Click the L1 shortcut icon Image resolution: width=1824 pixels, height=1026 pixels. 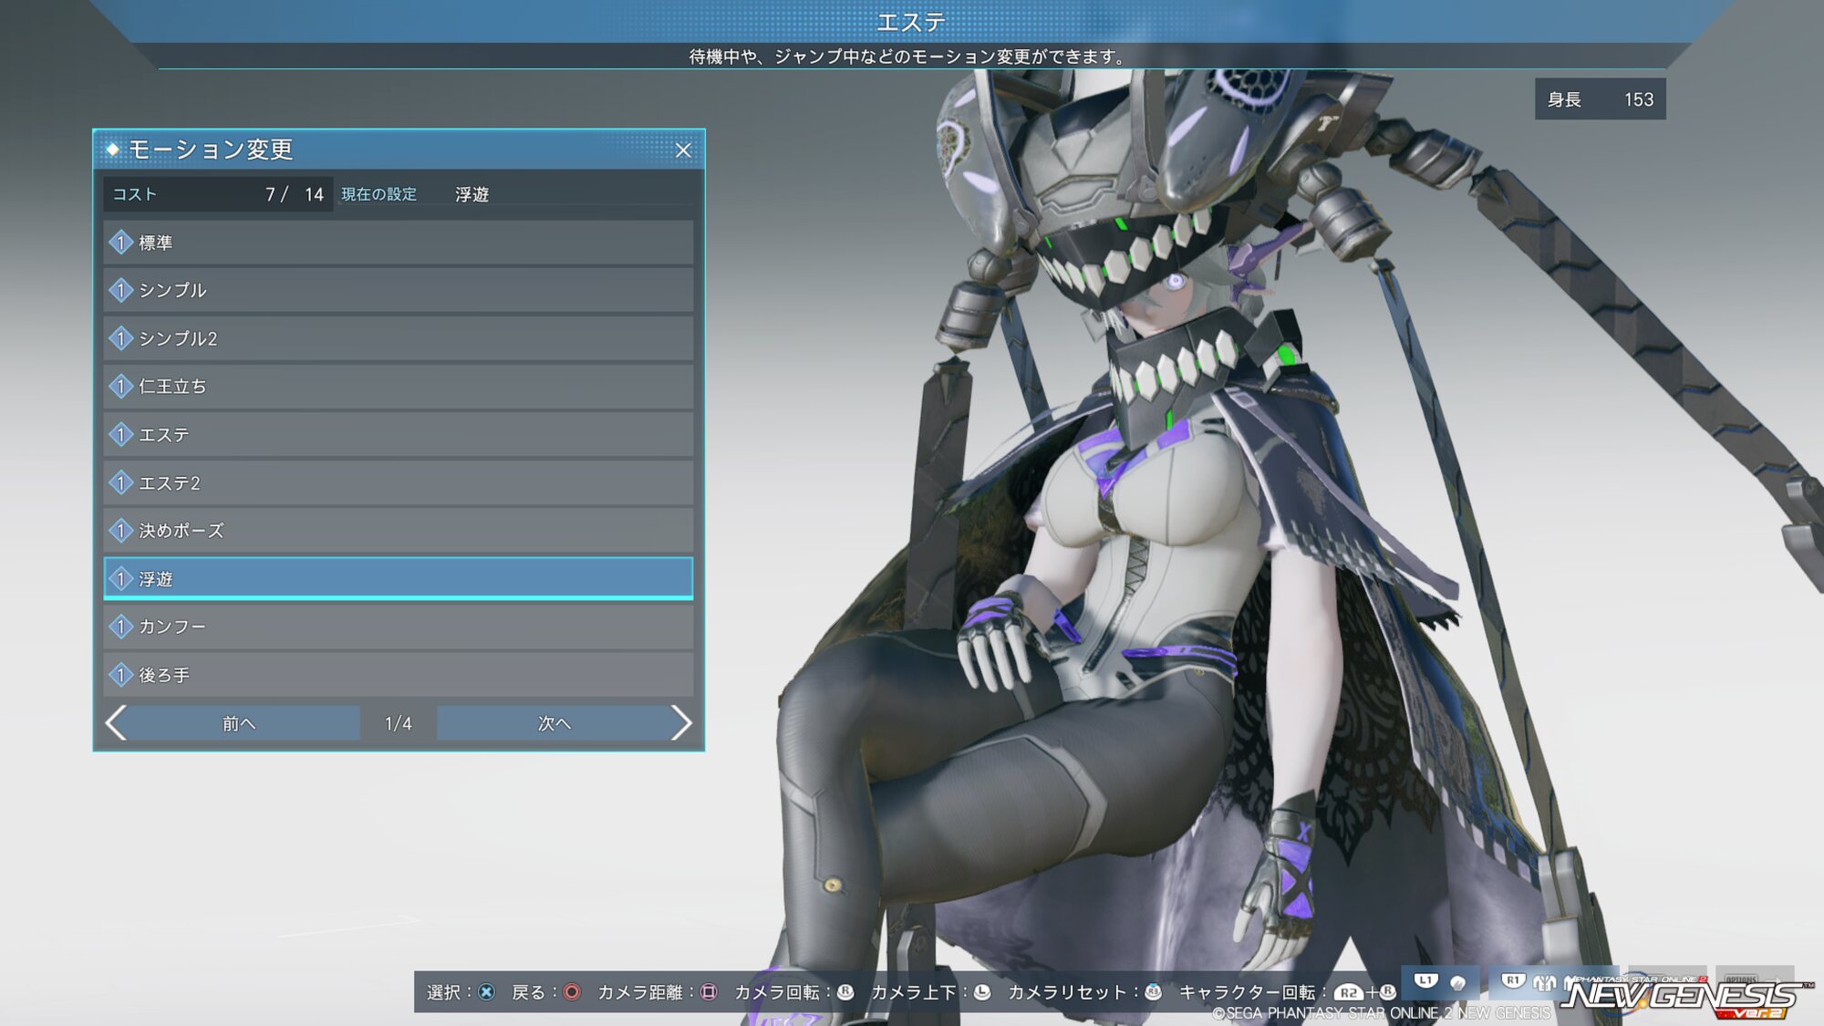[x=1425, y=981]
